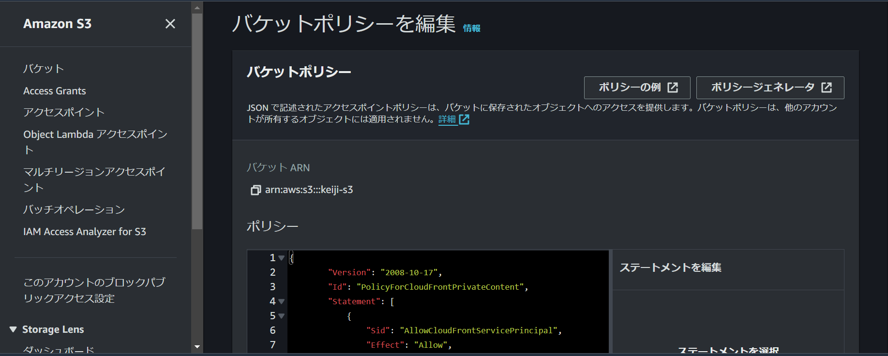888x356 pixels.
Task: Click the sidebar scrollbar down arrow
Action: coord(197,347)
